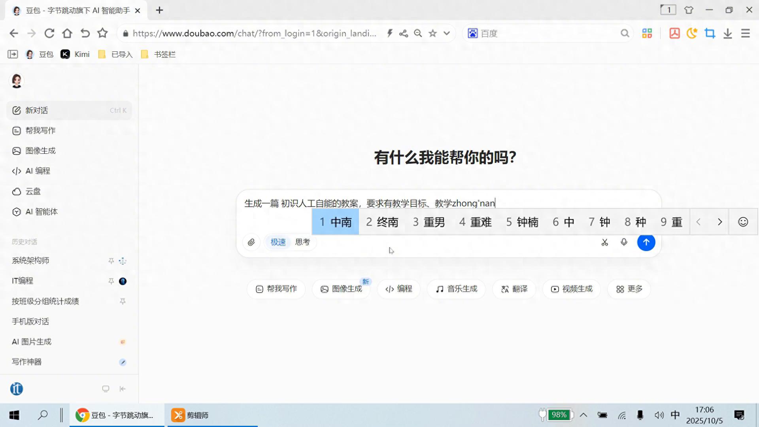Open the 已导入 bookmarks folder
Image resolution: width=759 pixels, height=427 pixels.
click(x=115, y=55)
